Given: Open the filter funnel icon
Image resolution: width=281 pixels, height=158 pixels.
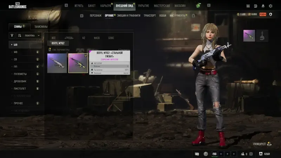Looking at the screenshot, I should 12,35.
